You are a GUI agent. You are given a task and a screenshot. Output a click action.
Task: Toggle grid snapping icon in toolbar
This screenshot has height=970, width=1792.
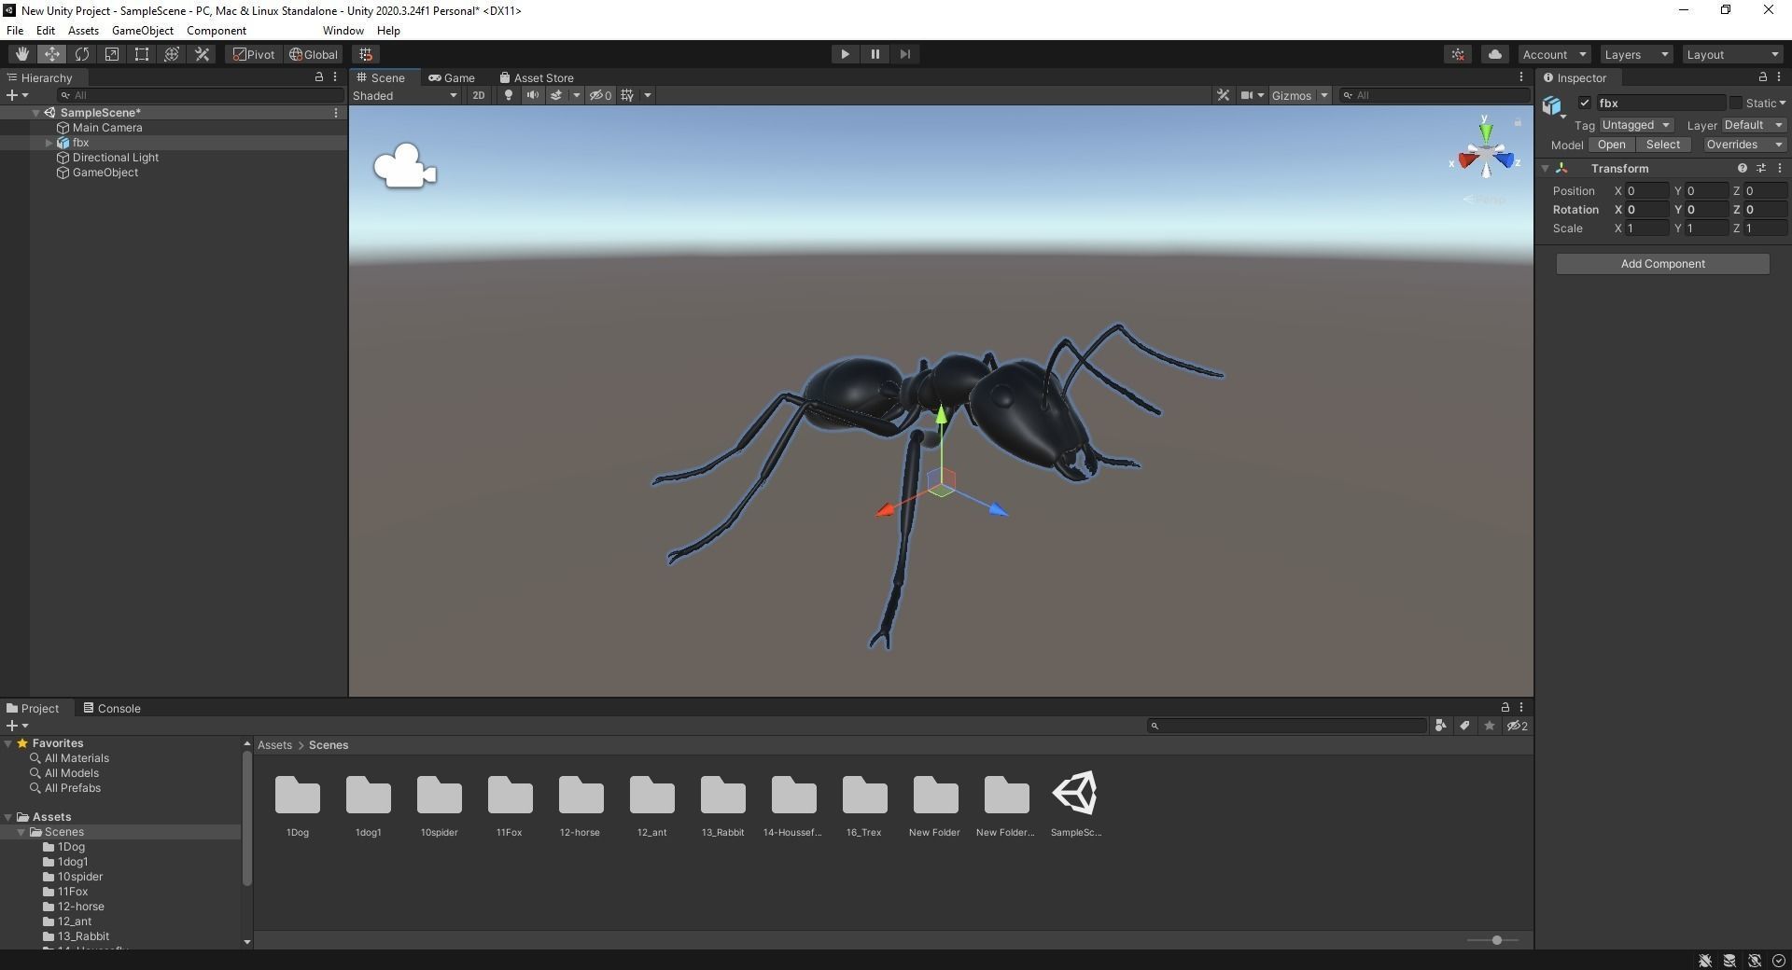[x=366, y=54]
